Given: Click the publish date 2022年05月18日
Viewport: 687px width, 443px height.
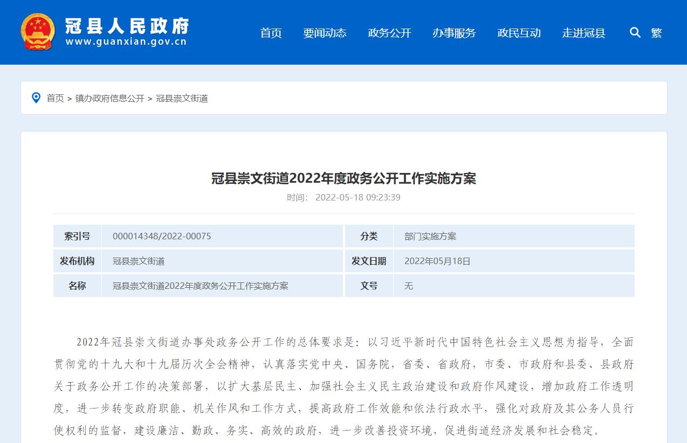Looking at the screenshot, I should (x=437, y=261).
